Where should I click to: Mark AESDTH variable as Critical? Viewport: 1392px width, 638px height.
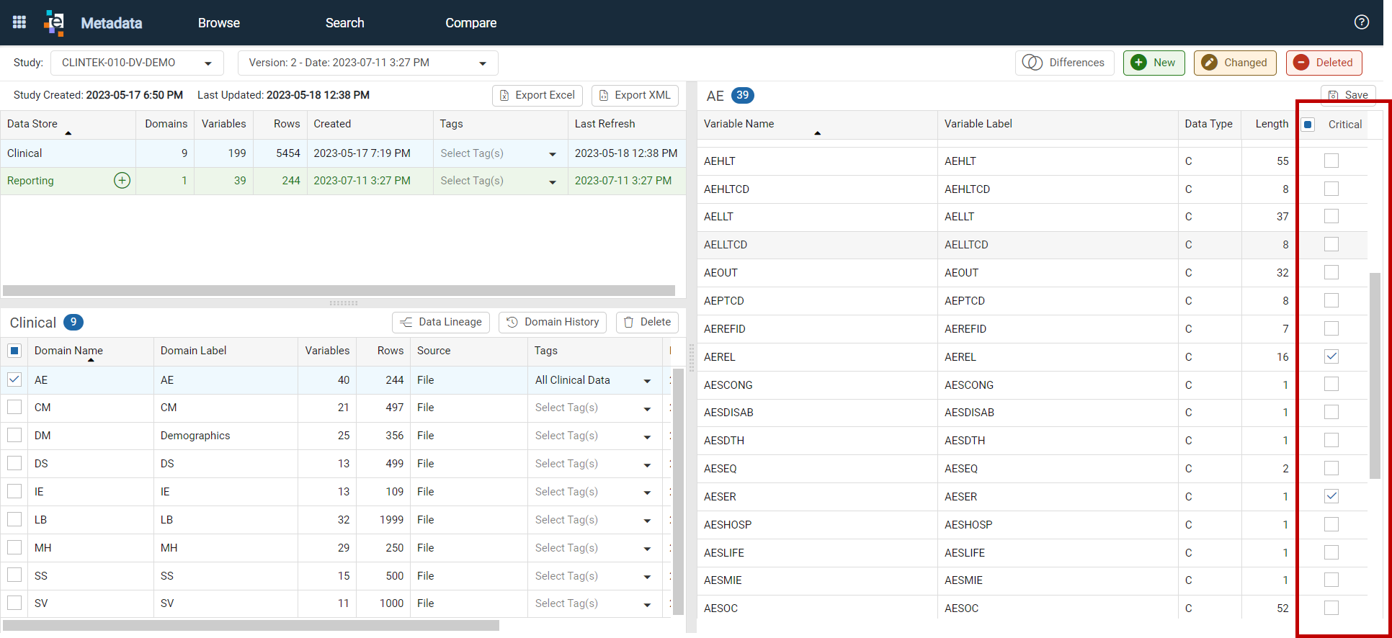coord(1331,440)
